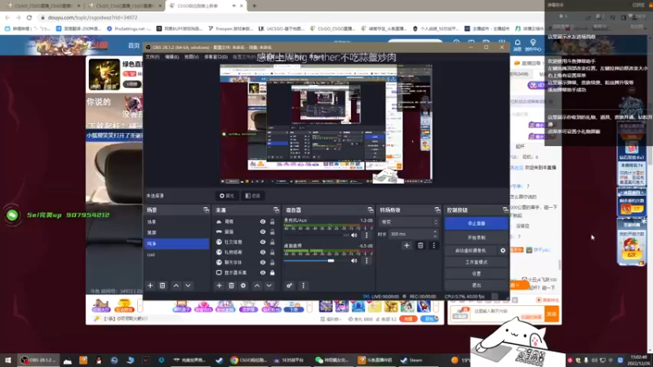Screen dimensions: 653x367
Task: Open the 编辑(E) menu in OBS
Action: click(x=171, y=57)
